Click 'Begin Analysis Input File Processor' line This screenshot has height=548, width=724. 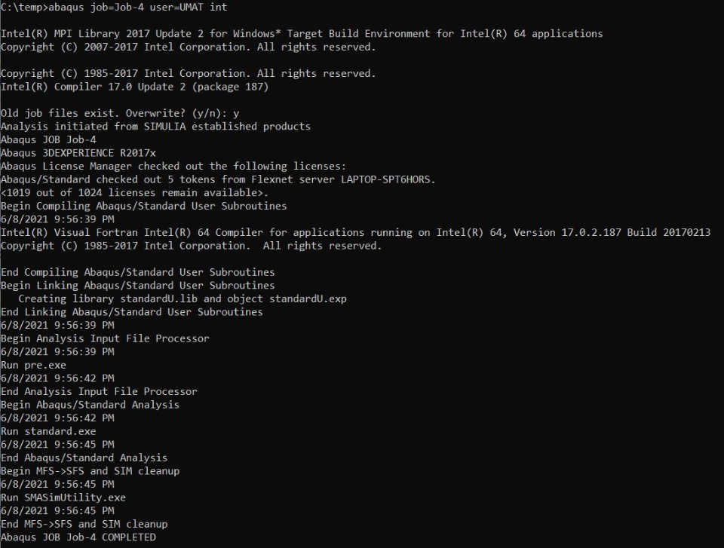[105, 338]
